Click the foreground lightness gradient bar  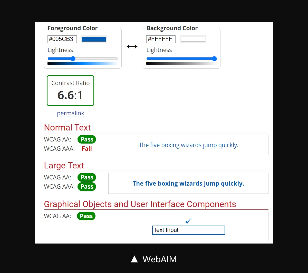click(x=83, y=64)
